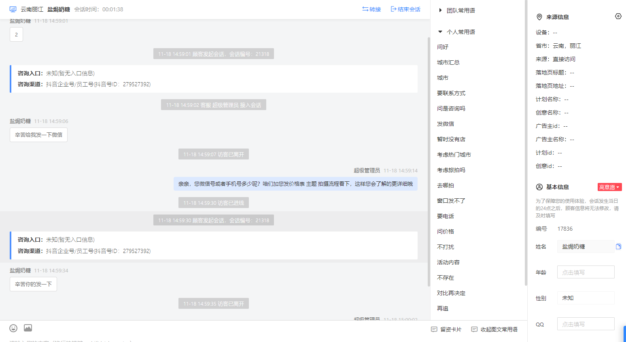Click the customer message 辛苦给我发一下微信
Viewport: 626px width, 342px height.
(x=38, y=135)
